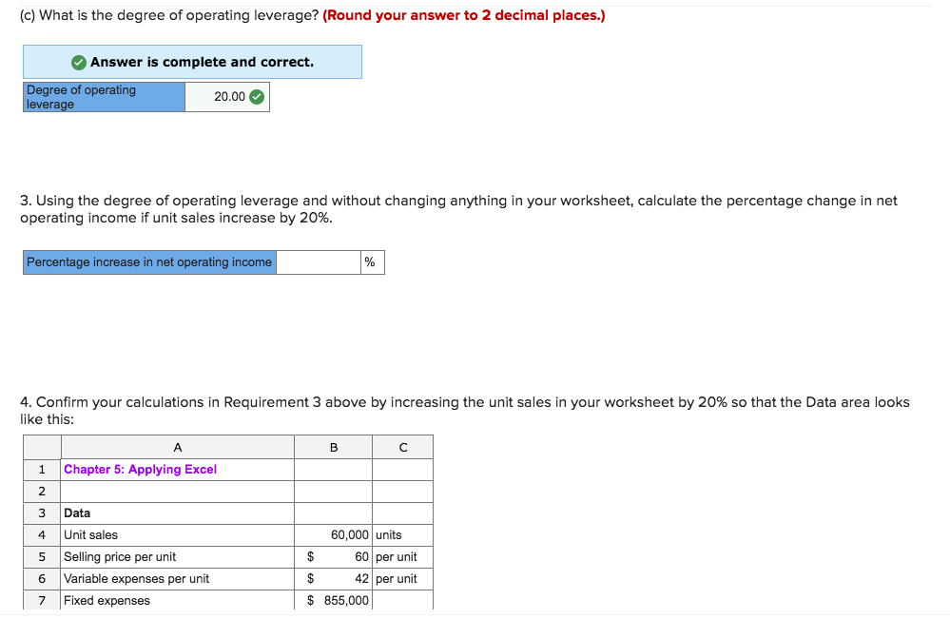Select the Unit sales label cell
The image size is (950, 619).
point(88,534)
